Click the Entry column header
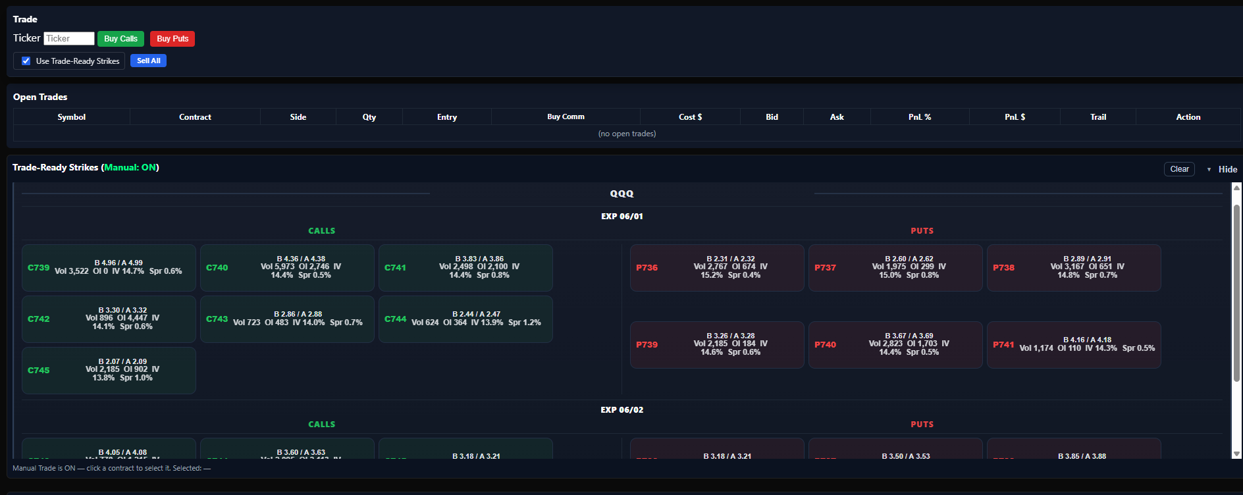The image size is (1243, 495). click(447, 117)
